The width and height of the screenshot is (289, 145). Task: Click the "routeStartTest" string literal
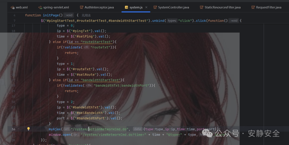pos(97,42)
